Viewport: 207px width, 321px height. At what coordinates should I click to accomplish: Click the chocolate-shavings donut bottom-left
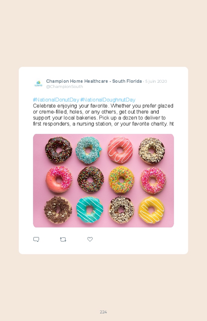(58, 210)
